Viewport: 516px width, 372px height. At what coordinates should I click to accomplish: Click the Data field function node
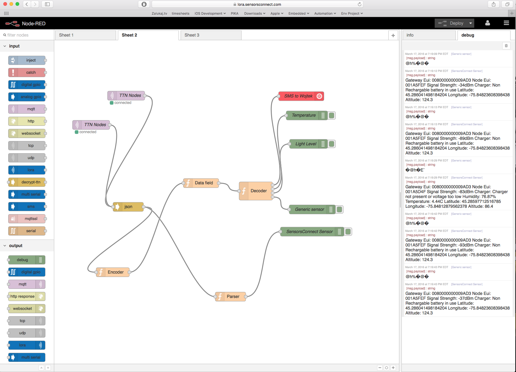click(201, 183)
